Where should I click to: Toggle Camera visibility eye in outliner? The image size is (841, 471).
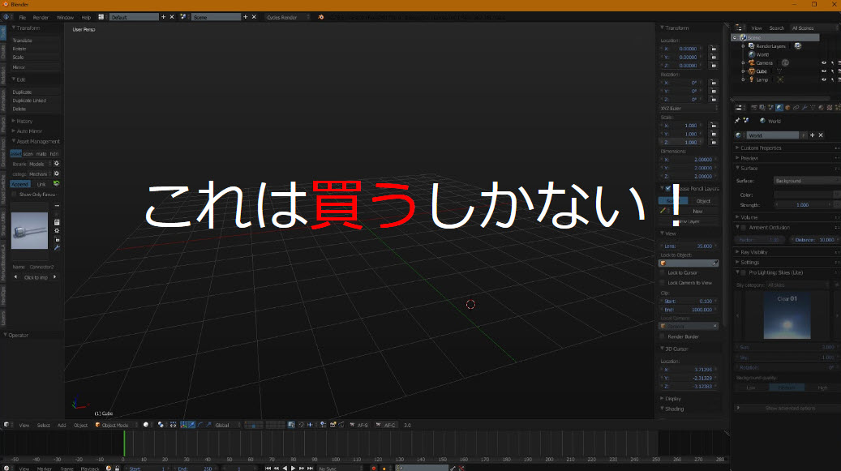824,63
